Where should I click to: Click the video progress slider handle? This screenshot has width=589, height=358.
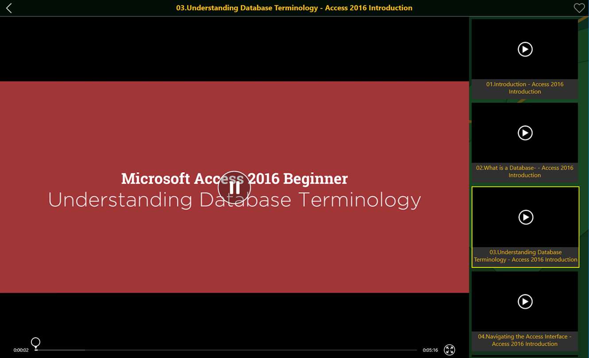35,343
